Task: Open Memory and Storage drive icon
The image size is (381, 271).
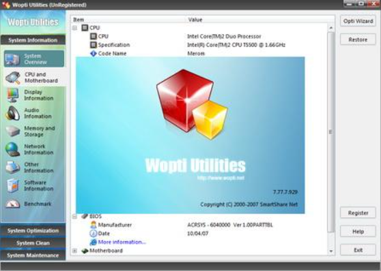Action: click(13, 131)
